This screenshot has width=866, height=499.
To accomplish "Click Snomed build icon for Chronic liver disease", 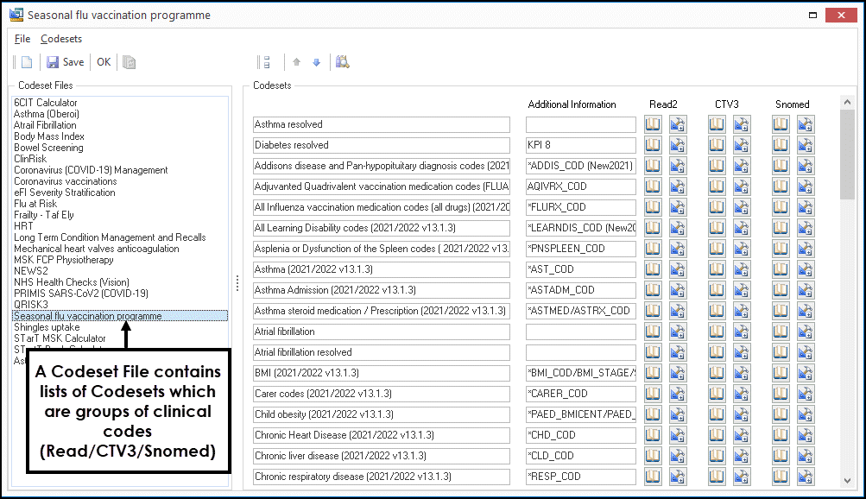I will [806, 456].
